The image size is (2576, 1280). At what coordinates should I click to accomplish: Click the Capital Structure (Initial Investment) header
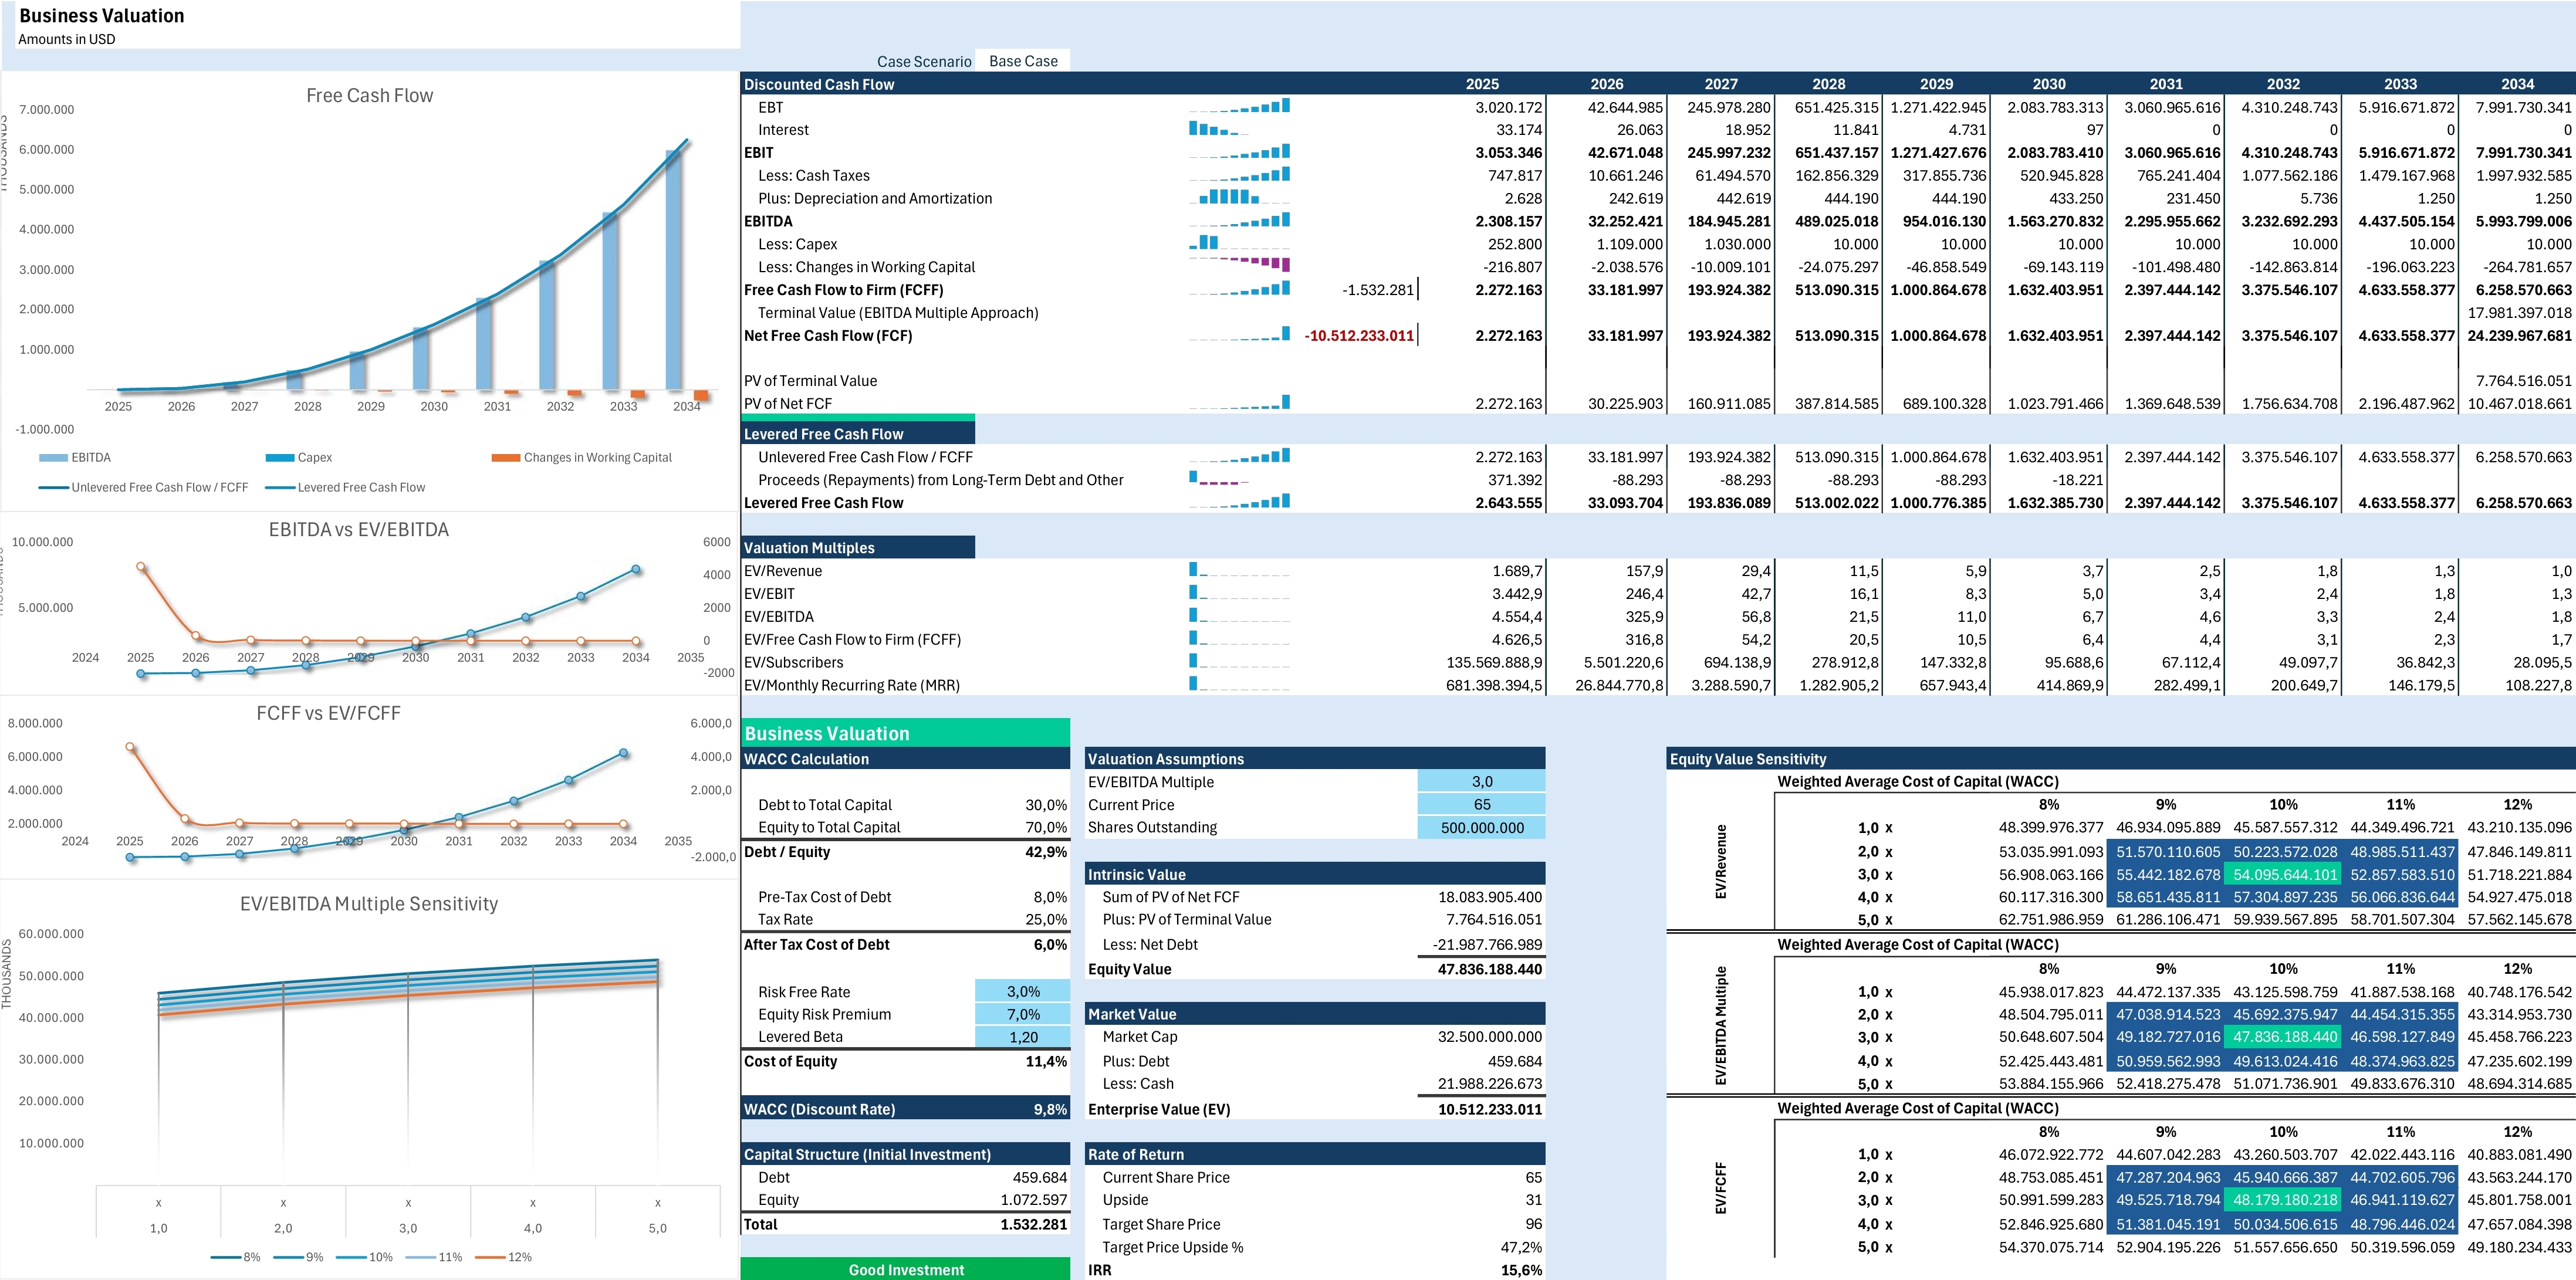905,1154
